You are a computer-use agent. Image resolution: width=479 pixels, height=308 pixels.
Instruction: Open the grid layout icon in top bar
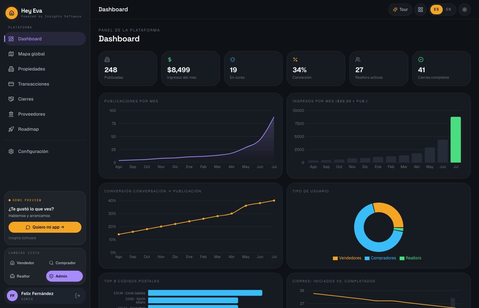(x=420, y=10)
